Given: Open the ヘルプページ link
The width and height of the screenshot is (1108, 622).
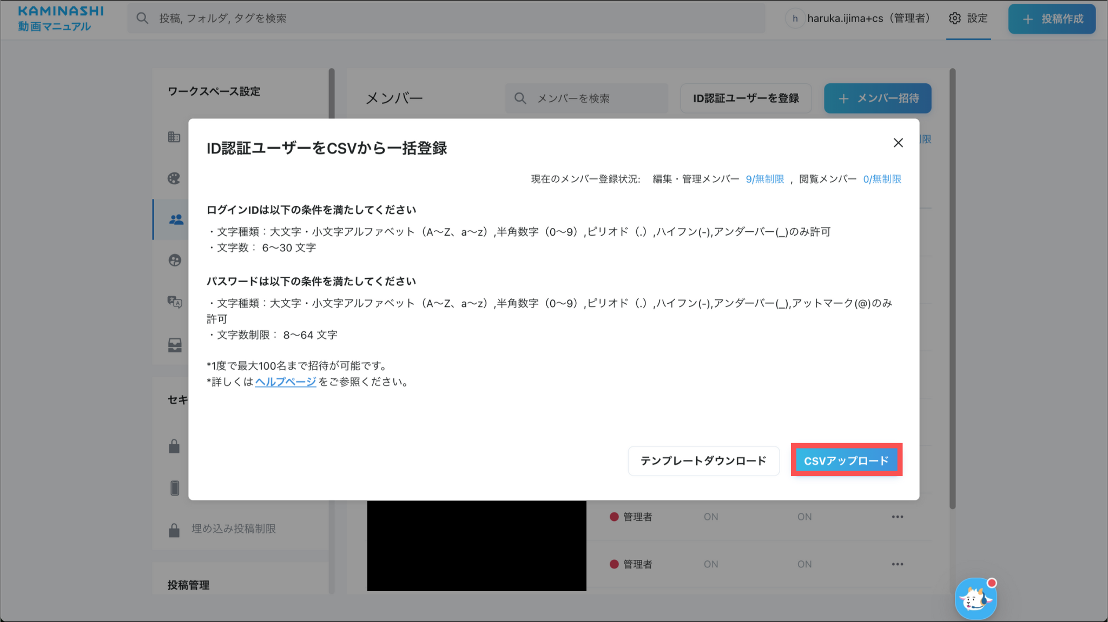Looking at the screenshot, I should [x=285, y=382].
